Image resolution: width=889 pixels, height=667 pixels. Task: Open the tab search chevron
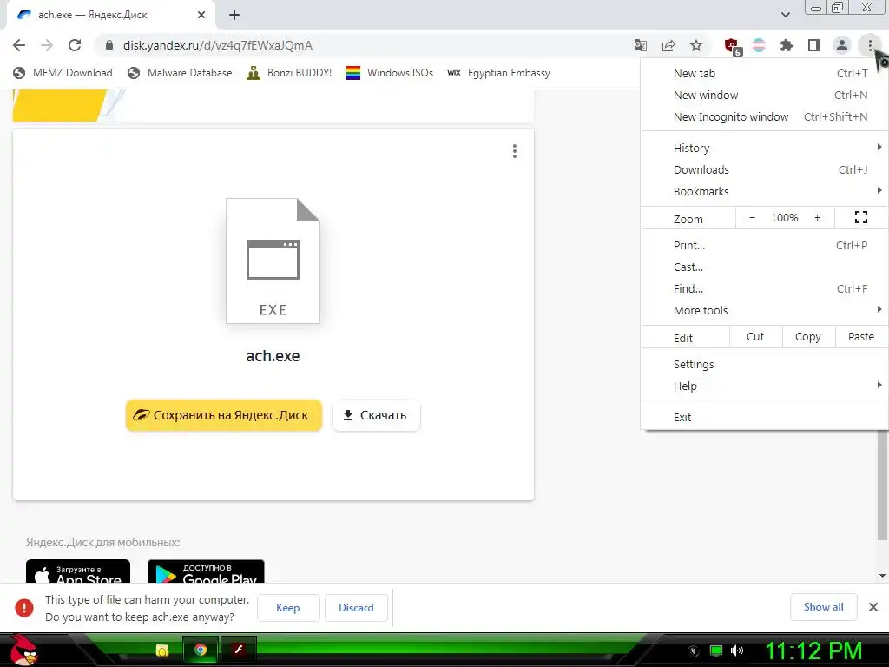(785, 15)
